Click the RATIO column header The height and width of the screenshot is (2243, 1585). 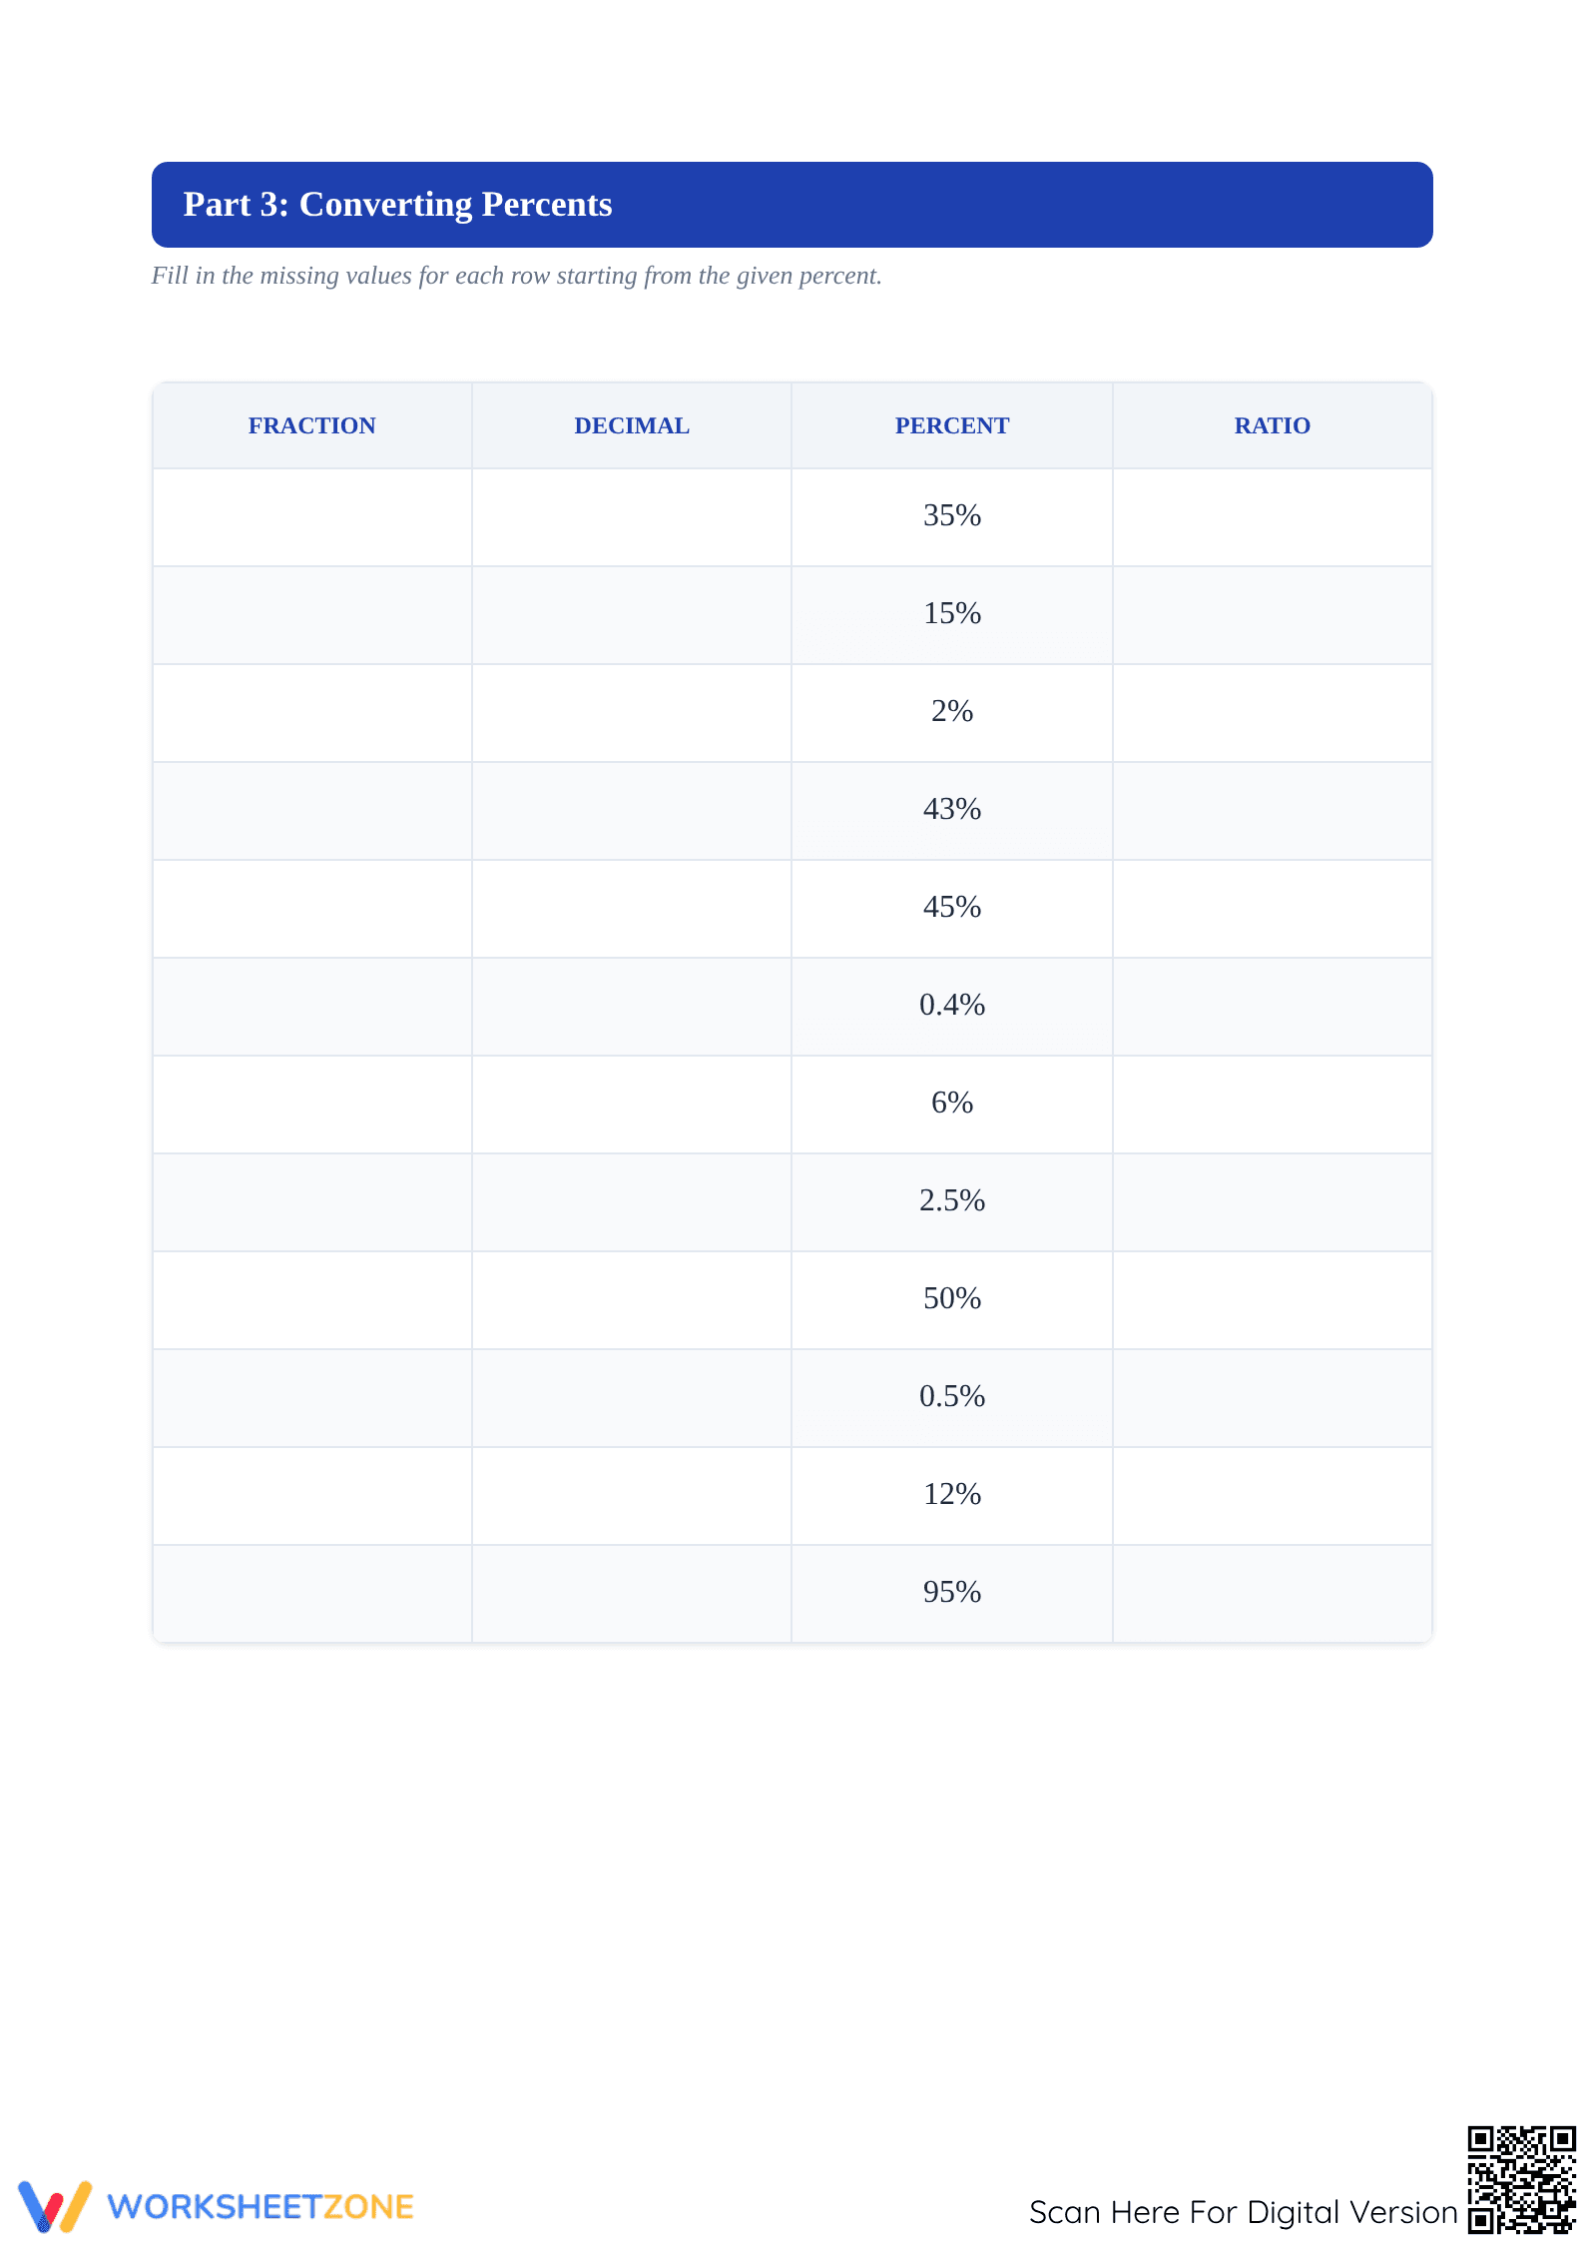point(1273,425)
